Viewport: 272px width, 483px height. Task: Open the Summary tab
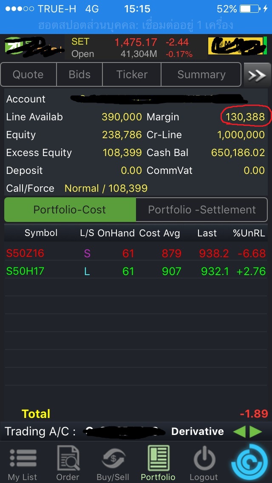coord(201,75)
